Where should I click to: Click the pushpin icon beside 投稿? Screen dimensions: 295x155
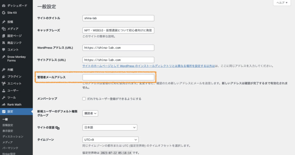coord(3,22)
